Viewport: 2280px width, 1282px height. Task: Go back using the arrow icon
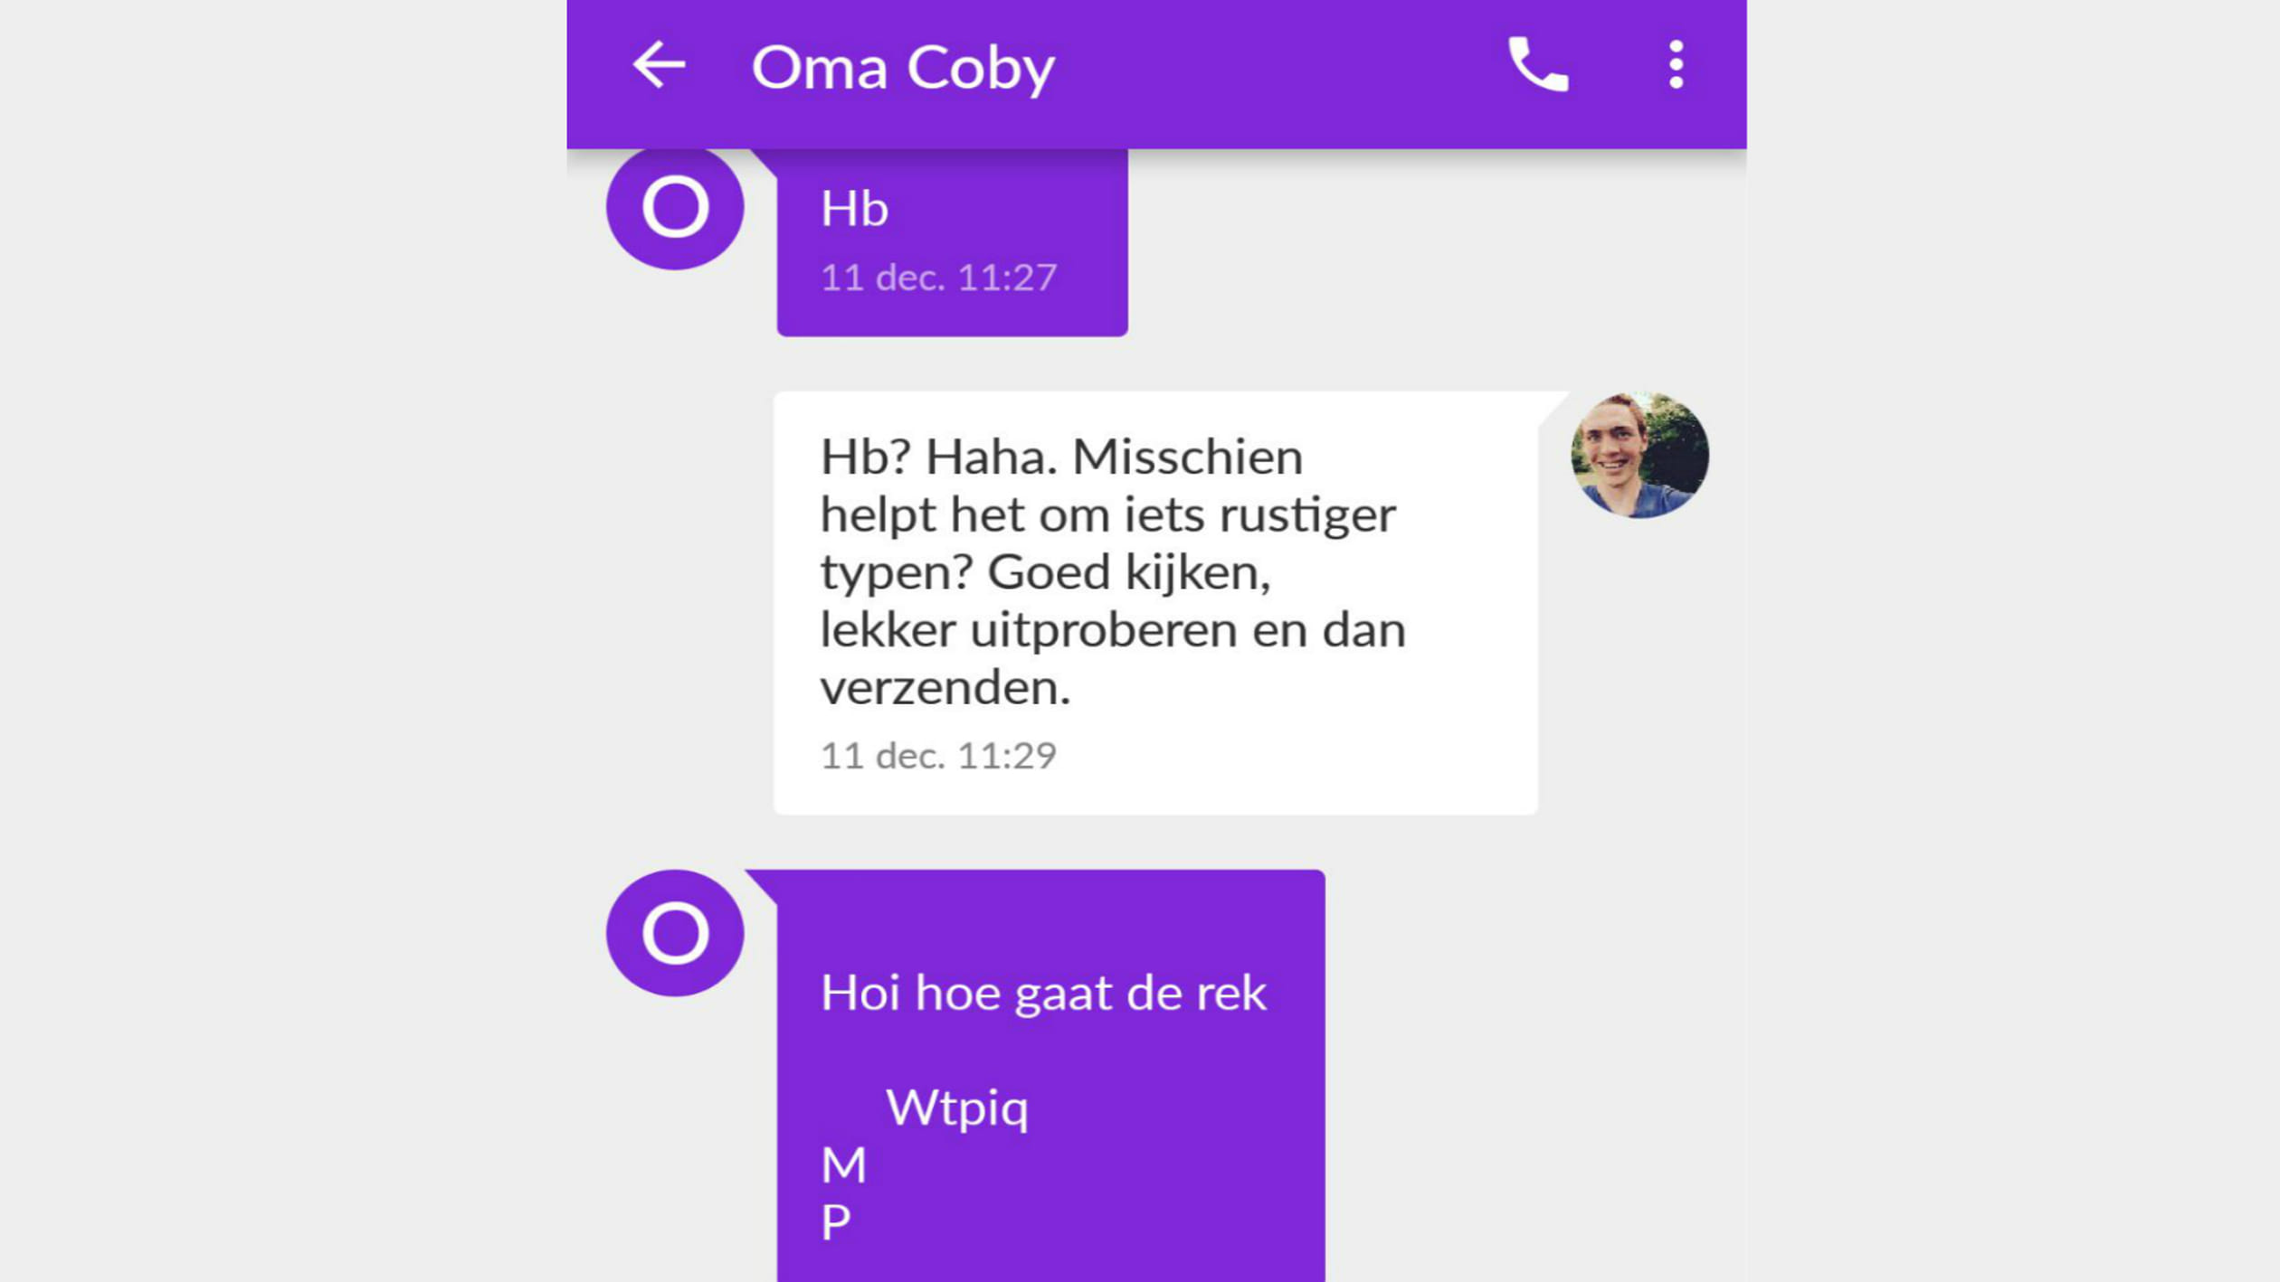pyautogui.click(x=659, y=65)
